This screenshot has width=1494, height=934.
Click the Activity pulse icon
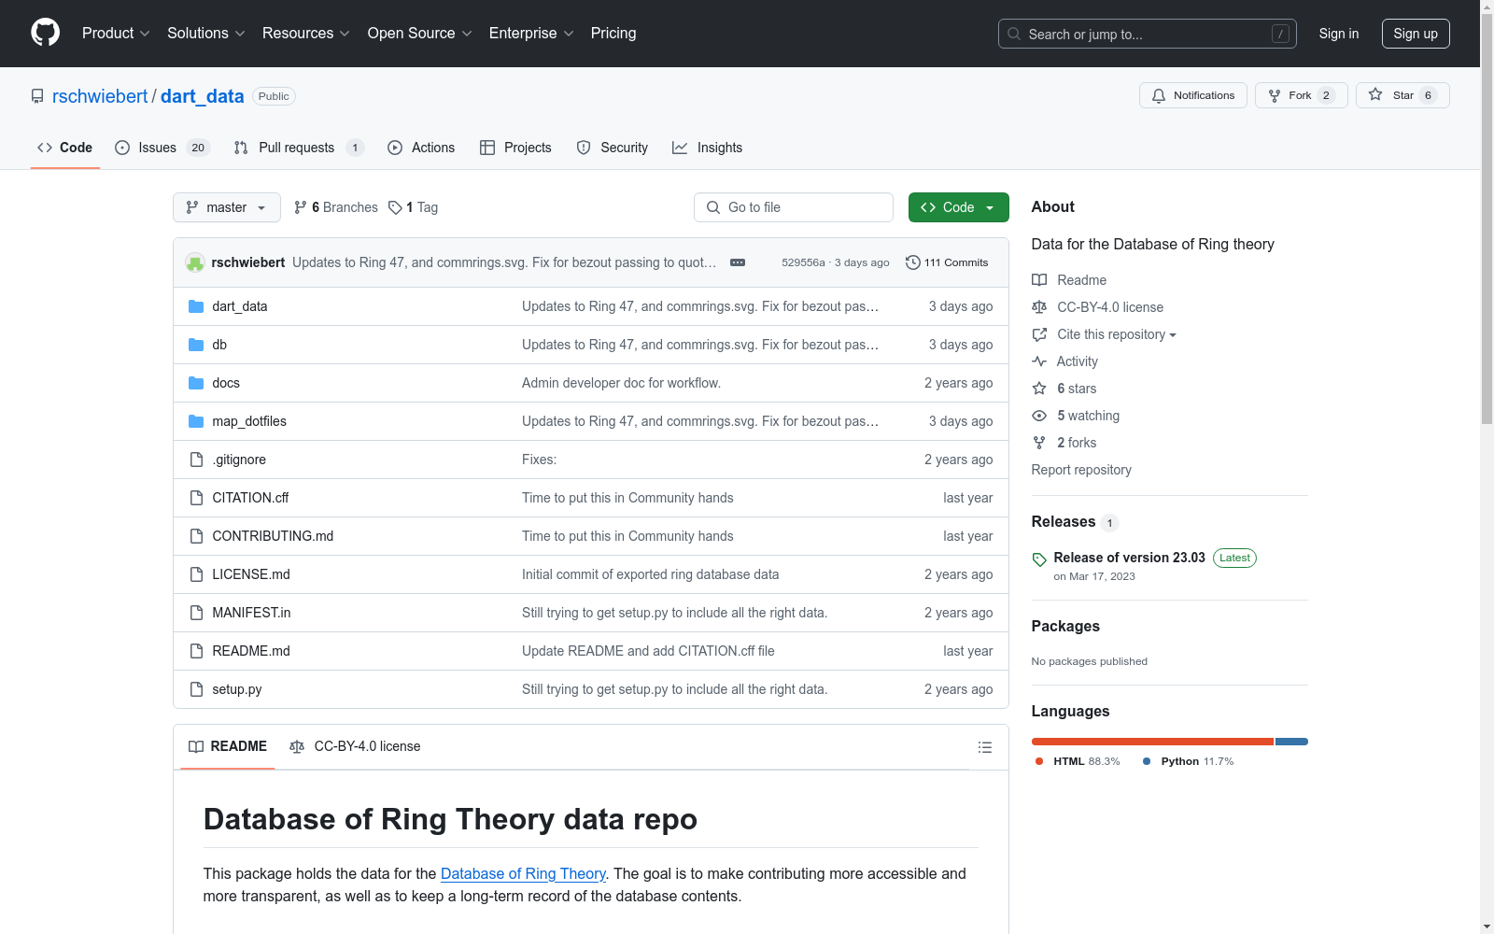[1039, 361]
